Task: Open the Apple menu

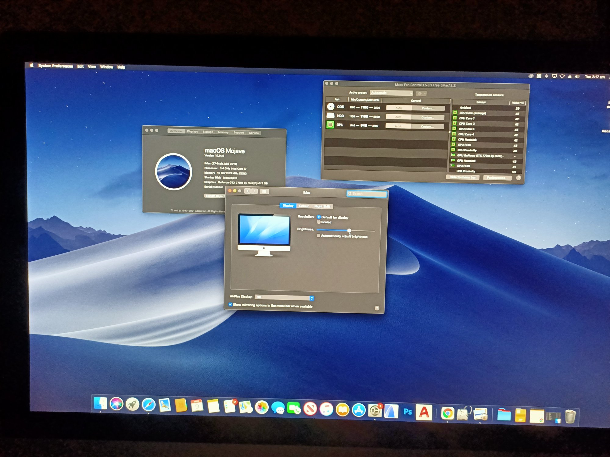Action: 31,65
